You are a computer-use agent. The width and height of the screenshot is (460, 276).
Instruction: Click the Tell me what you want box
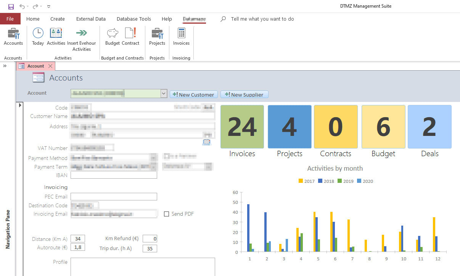pos(262,19)
